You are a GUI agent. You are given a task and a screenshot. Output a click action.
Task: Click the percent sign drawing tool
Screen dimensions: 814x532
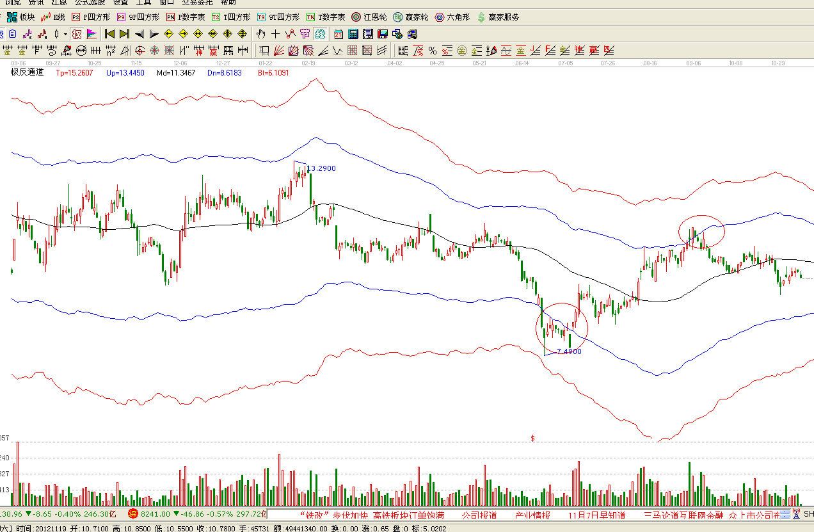pyautogui.click(x=433, y=51)
